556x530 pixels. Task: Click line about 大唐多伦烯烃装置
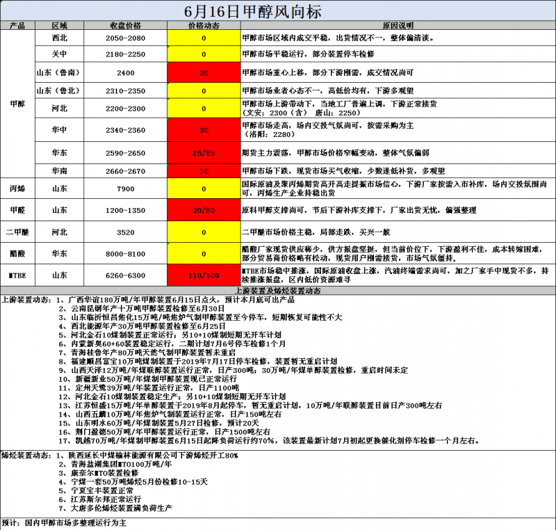click(115, 508)
